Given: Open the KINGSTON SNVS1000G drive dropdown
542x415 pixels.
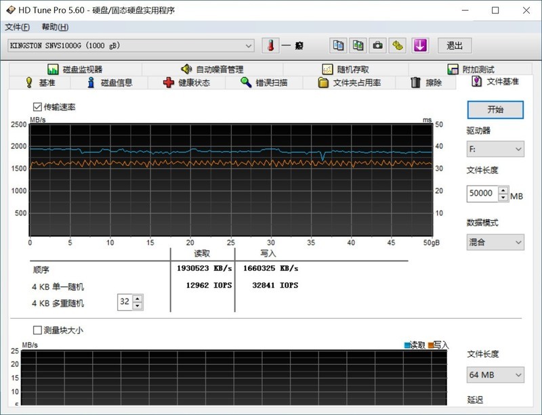Looking at the screenshot, I should [249, 45].
